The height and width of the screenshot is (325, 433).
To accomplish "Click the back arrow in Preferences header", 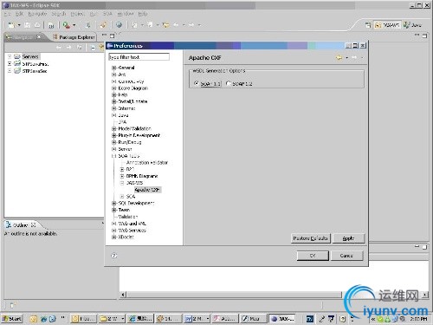I will tap(339, 58).
